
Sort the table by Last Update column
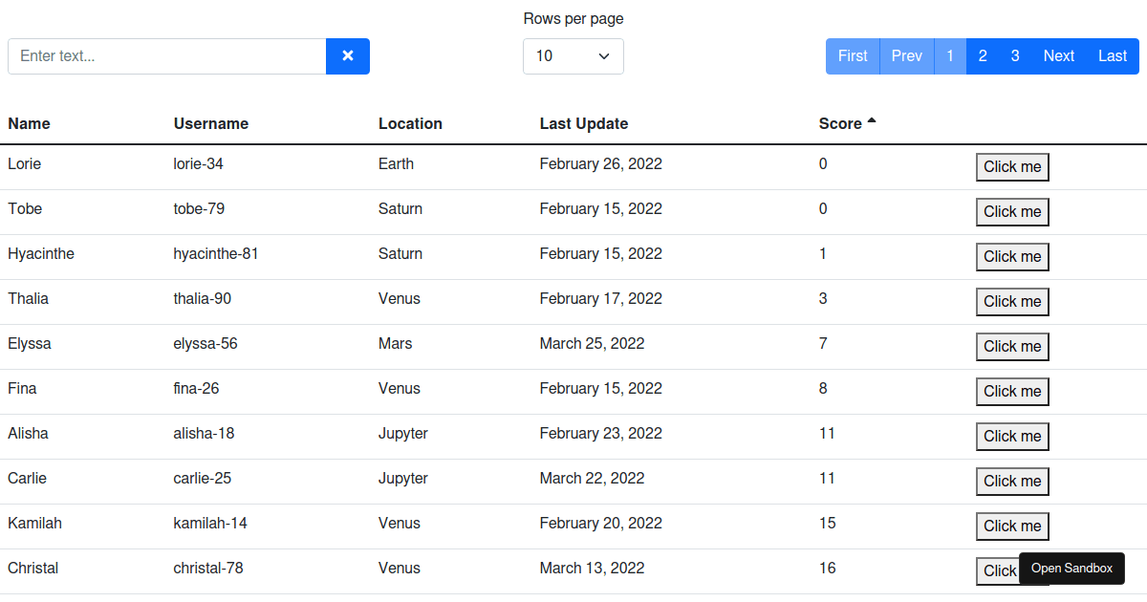pos(584,123)
